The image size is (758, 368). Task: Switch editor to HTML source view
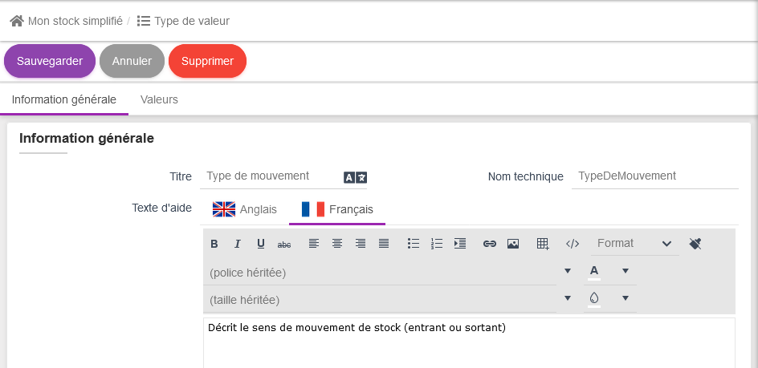[573, 244]
